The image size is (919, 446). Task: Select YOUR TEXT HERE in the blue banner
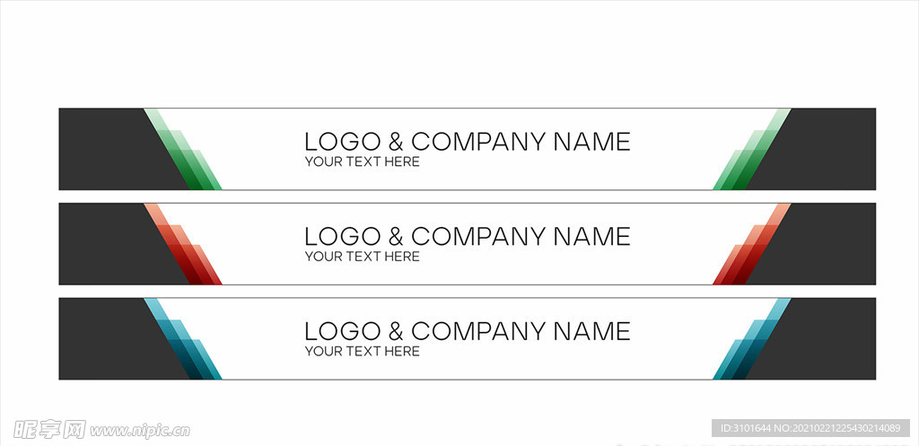363,352
